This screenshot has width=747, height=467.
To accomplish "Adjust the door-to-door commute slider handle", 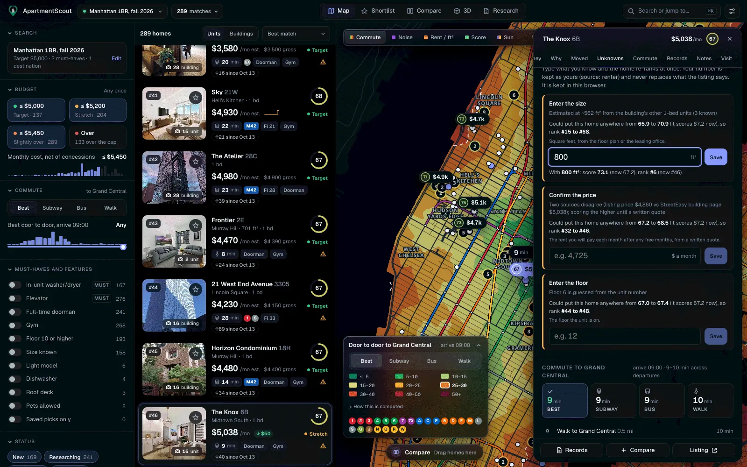I will 123,247.
